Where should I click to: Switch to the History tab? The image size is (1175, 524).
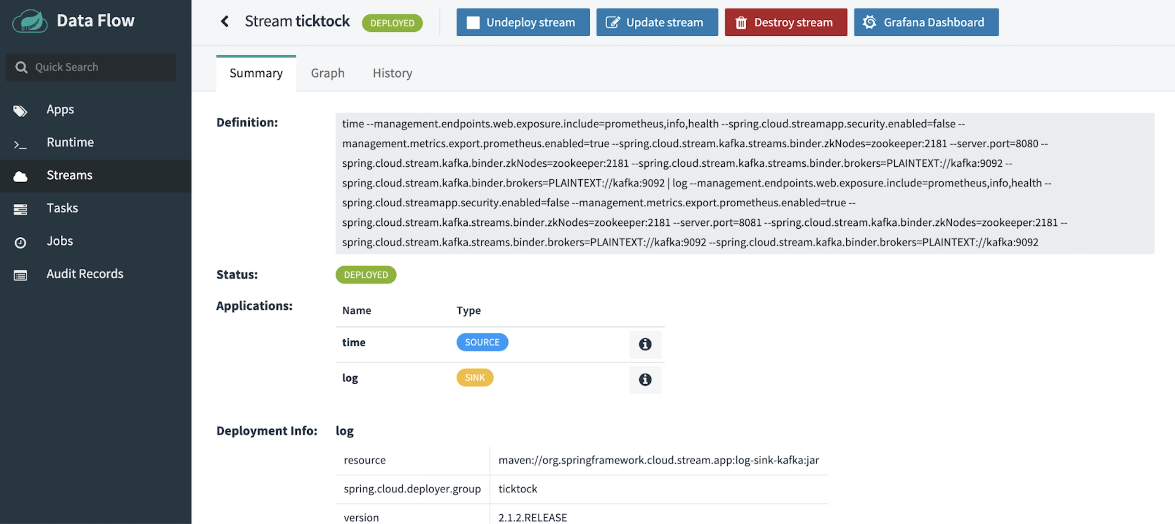[392, 73]
